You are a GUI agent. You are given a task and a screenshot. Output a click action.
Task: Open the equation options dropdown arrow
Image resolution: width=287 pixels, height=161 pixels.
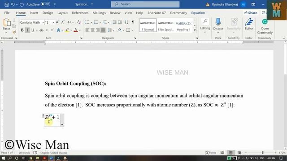pos(62,125)
